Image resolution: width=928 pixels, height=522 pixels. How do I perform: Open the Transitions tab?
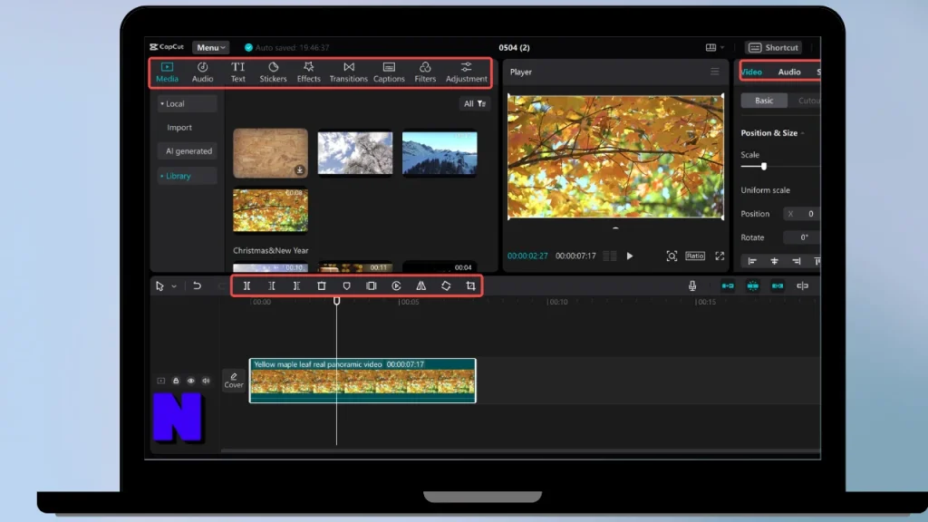[349, 72]
